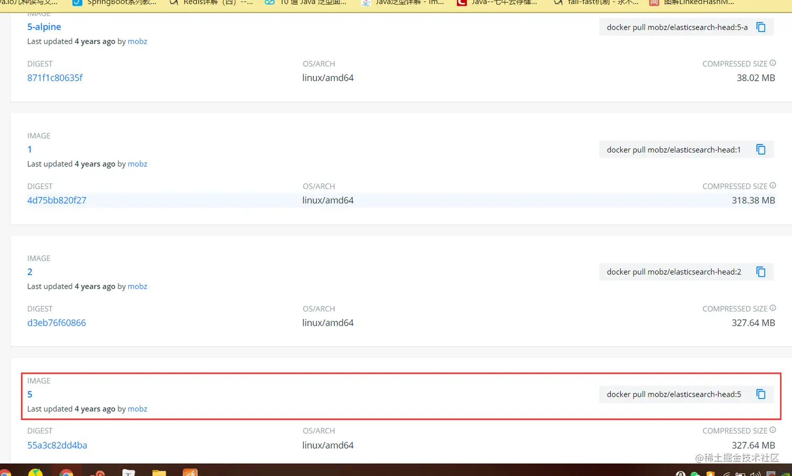Select the docker pull mobz/elasticsearch-head:1 text

click(x=674, y=149)
